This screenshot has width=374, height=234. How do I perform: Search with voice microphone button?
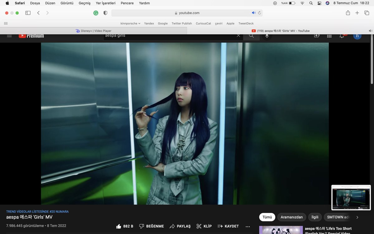(267, 36)
